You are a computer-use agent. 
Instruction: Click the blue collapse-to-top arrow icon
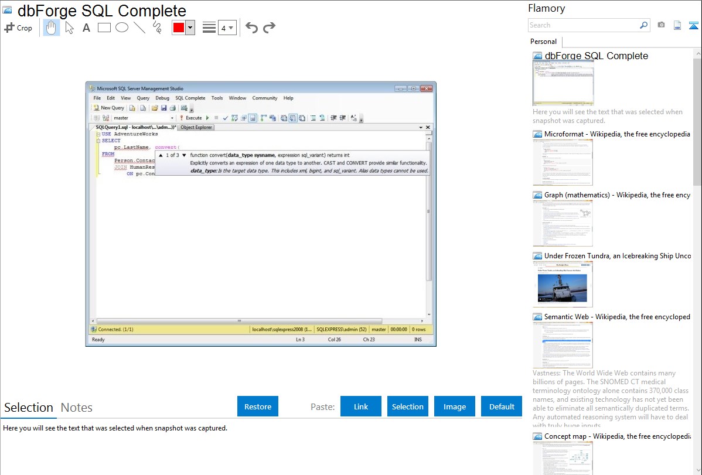(693, 25)
